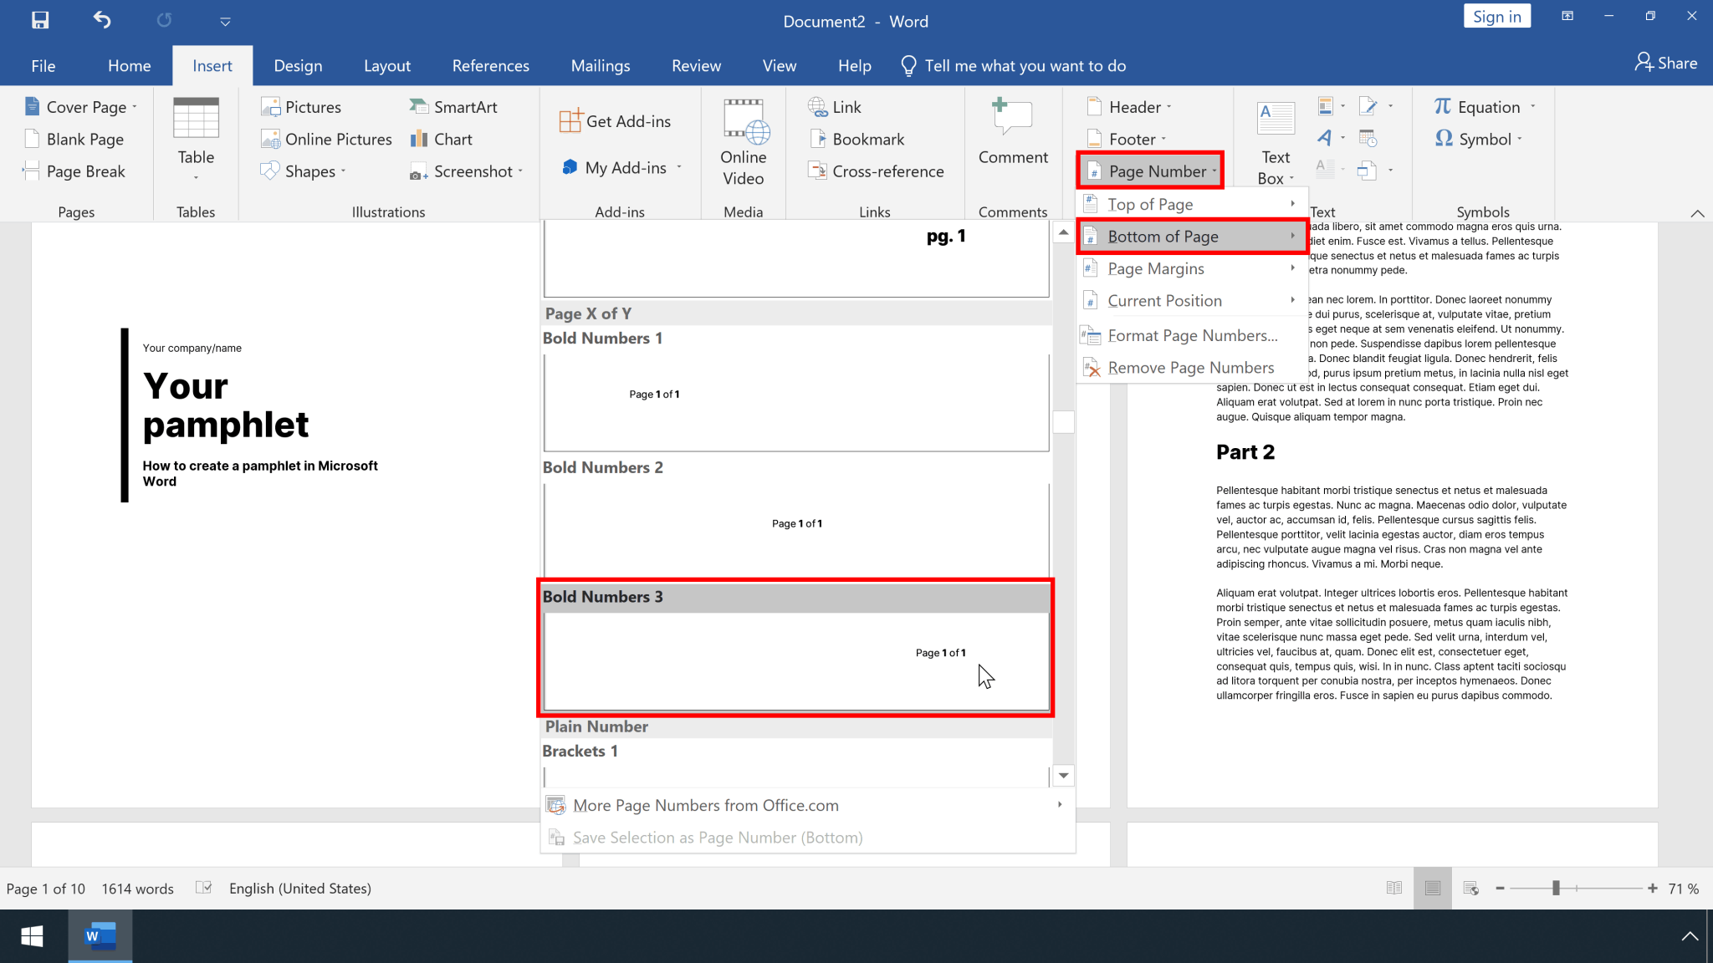Viewport: 1713px width, 963px height.
Task: Click the zoom slider handle
Action: tap(1556, 888)
